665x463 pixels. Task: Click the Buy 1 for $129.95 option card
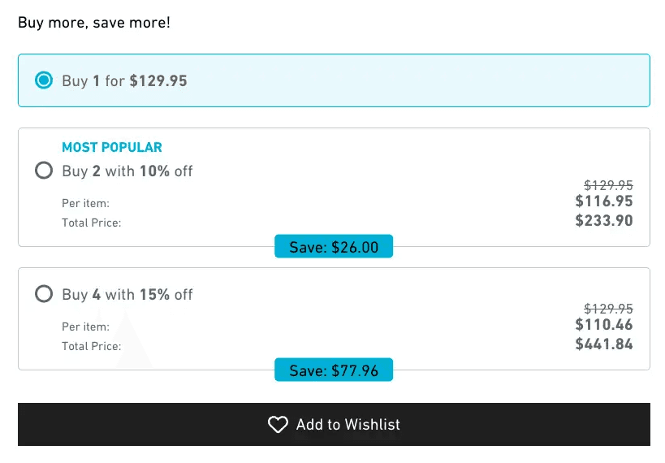coord(334,80)
